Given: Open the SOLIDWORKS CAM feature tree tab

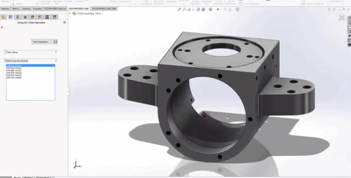Looking at the screenshot, I should (40, 17).
